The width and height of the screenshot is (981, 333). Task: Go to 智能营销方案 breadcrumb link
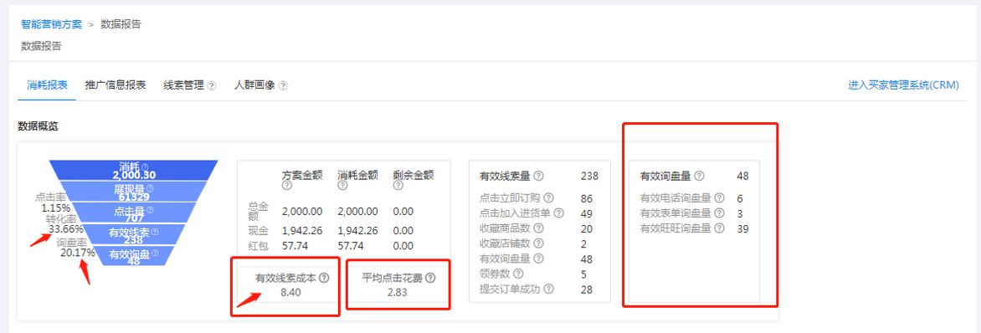(51, 24)
